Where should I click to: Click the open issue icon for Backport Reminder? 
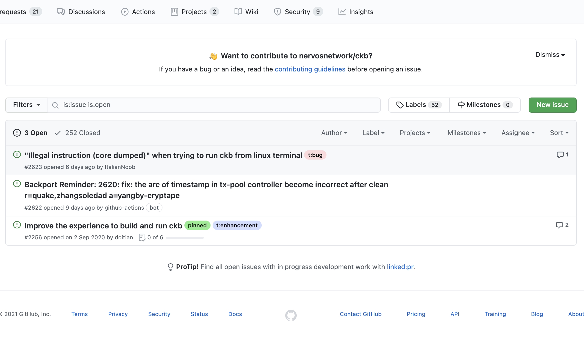coord(17,184)
